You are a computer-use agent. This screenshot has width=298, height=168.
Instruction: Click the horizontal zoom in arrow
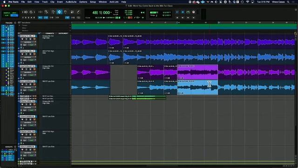pyautogui.click(x=34, y=12)
